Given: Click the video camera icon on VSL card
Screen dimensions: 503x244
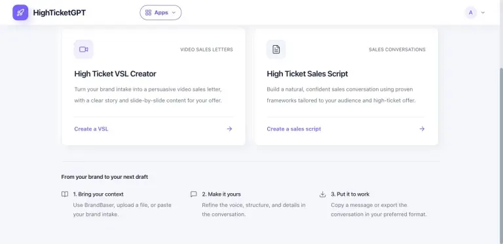Looking at the screenshot, I should pyautogui.click(x=84, y=49).
